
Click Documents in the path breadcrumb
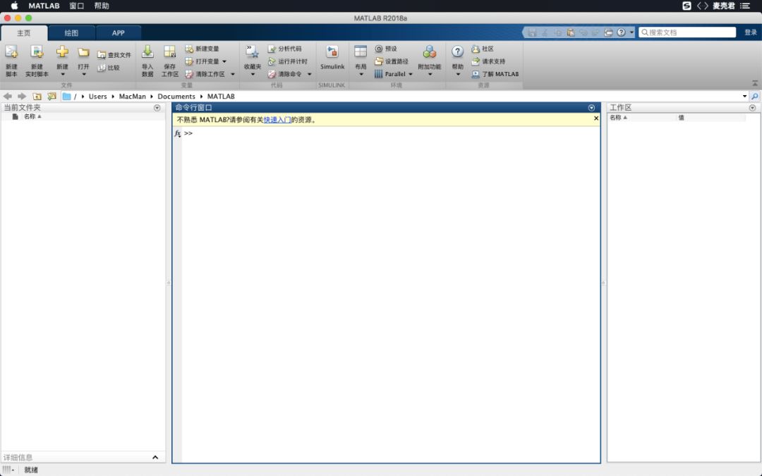coord(176,96)
